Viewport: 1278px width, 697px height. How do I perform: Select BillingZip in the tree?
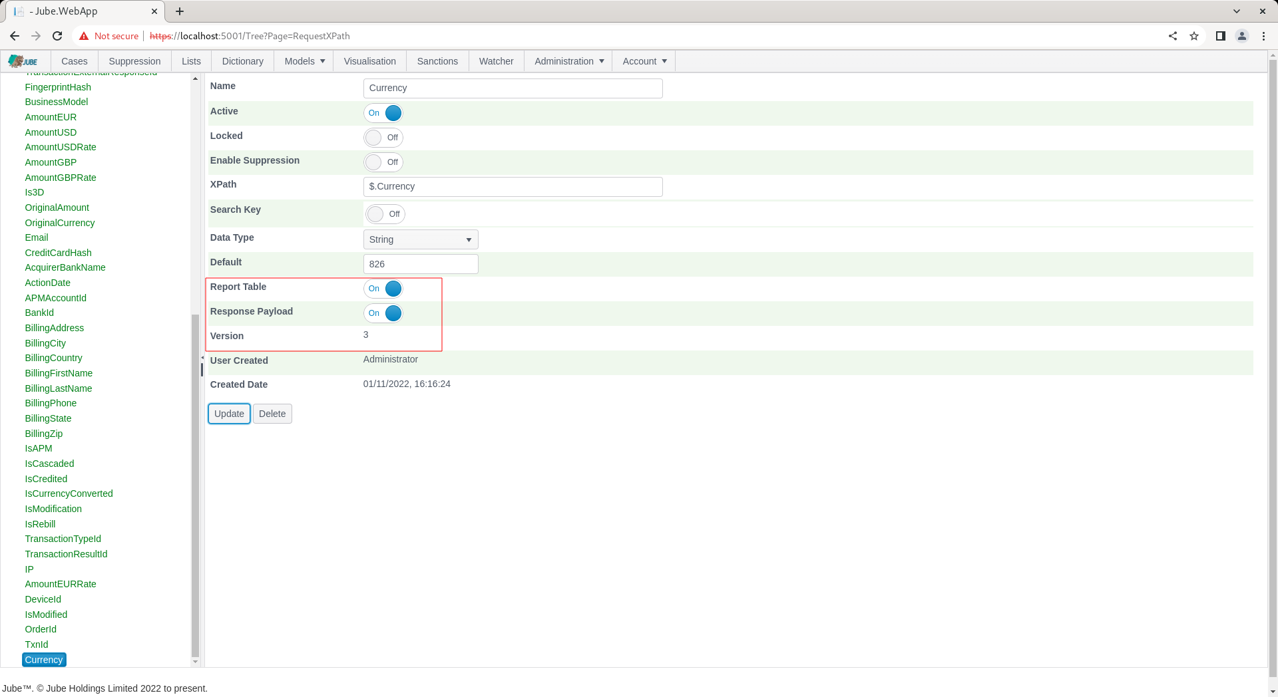(44, 434)
